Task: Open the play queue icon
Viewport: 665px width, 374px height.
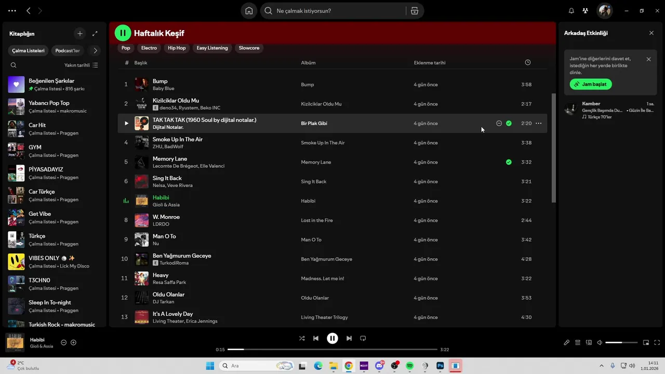Action: pyautogui.click(x=578, y=343)
